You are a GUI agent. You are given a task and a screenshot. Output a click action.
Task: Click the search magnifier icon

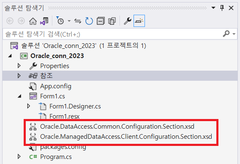pyautogui.click(x=226, y=34)
